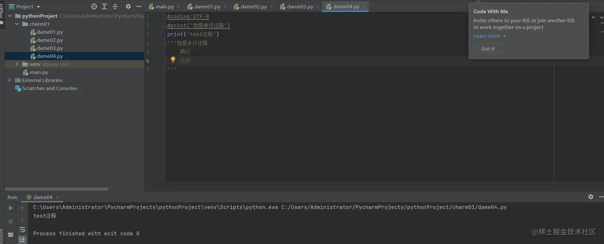This screenshot has height=244, width=604.
Task: Toggle code fold marker on line 1
Action: pos(165,16)
